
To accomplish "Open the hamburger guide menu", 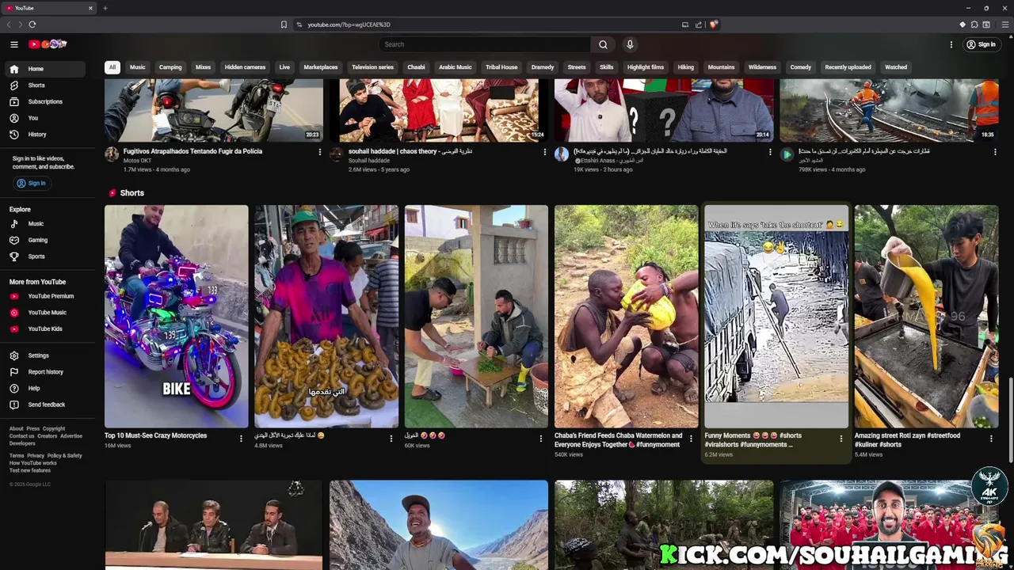I will (13, 44).
